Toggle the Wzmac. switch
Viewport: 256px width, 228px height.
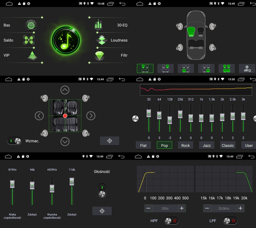[14, 141]
